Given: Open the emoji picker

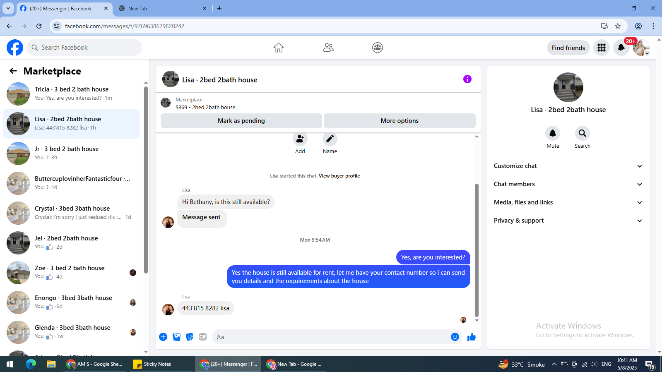Looking at the screenshot, I should pyautogui.click(x=455, y=337).
